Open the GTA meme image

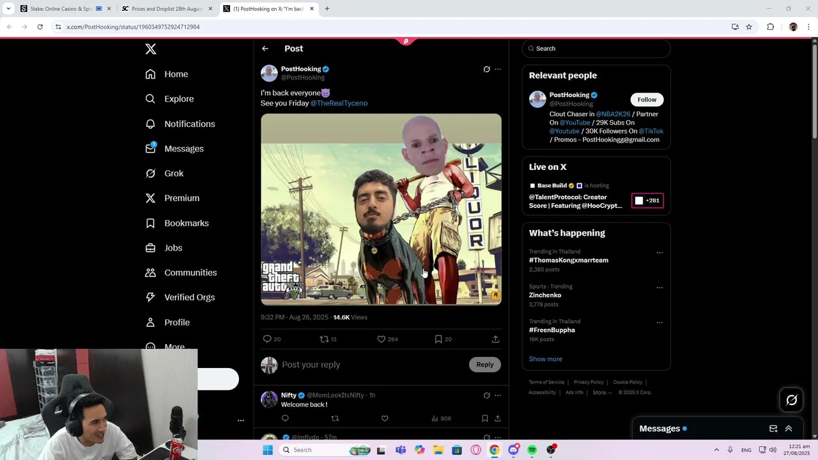[381, 210]
